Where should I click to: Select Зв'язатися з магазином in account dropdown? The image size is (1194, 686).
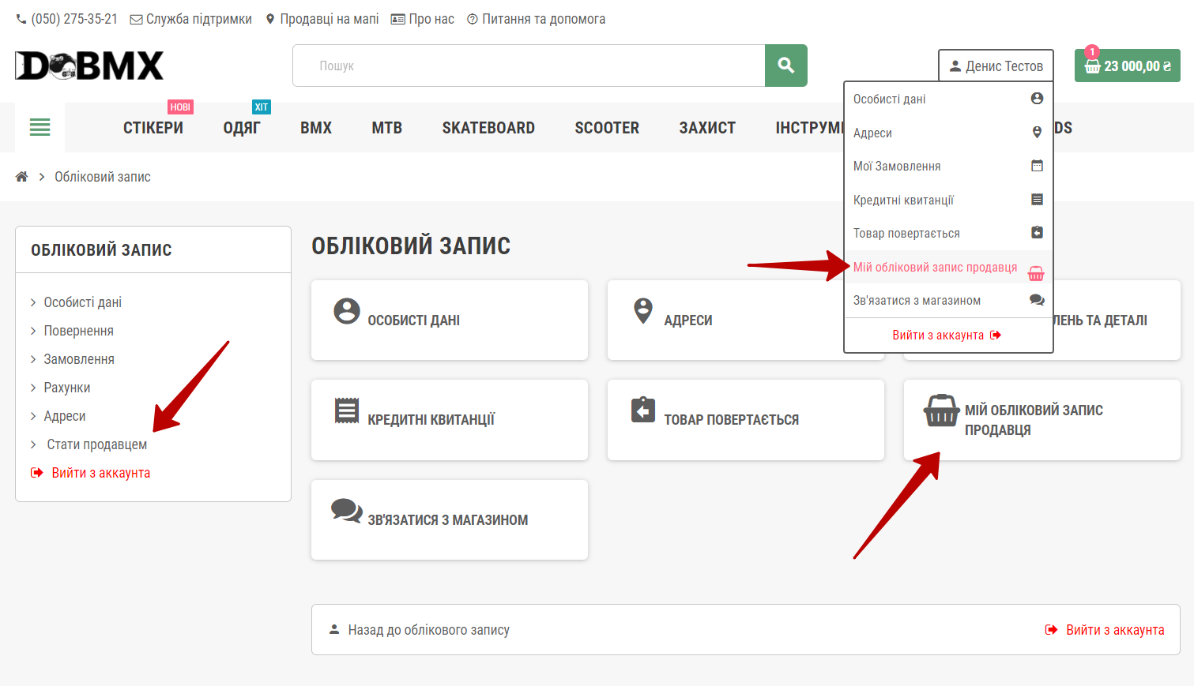[948, 300]
